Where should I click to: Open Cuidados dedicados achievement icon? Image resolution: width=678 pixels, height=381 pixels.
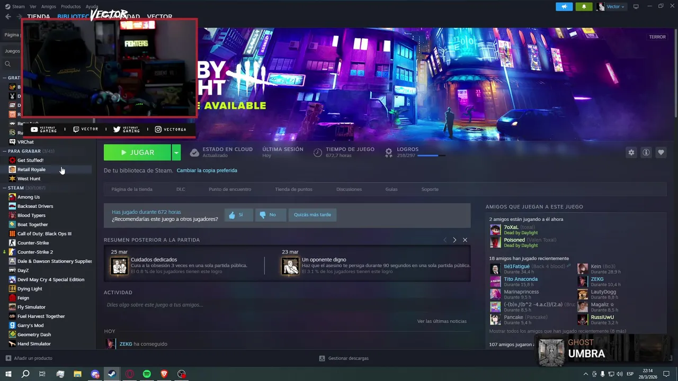click(120, 266)
